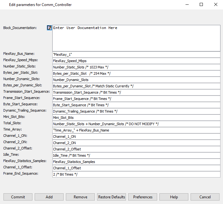Edit the FlexRay_Bus_Name field
Screen dimensions: 223x204
(136, 55)
